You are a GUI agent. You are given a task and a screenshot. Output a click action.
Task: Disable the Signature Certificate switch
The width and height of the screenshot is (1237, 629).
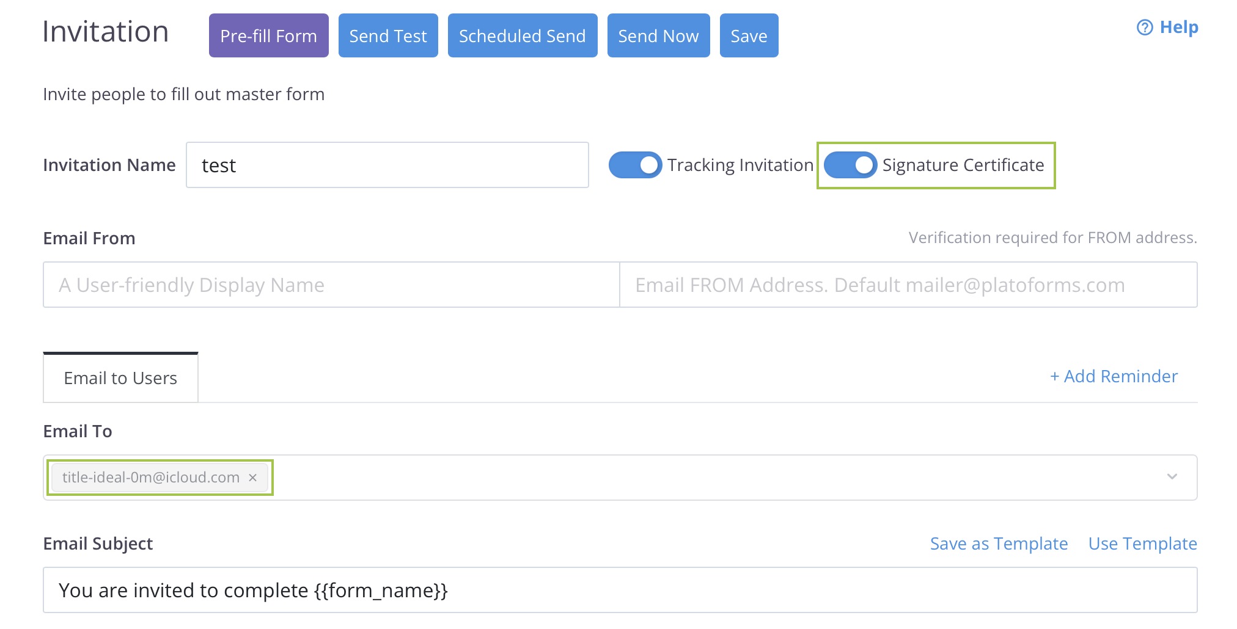(x=850, y=165)
